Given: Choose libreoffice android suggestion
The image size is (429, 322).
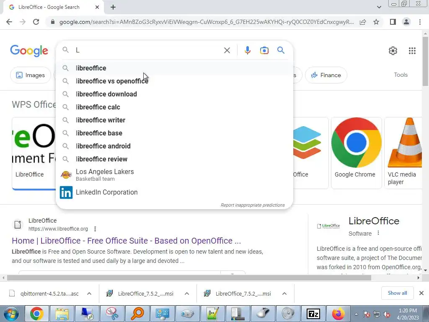Looking at the screenshot, I should (x=174, y=146).
